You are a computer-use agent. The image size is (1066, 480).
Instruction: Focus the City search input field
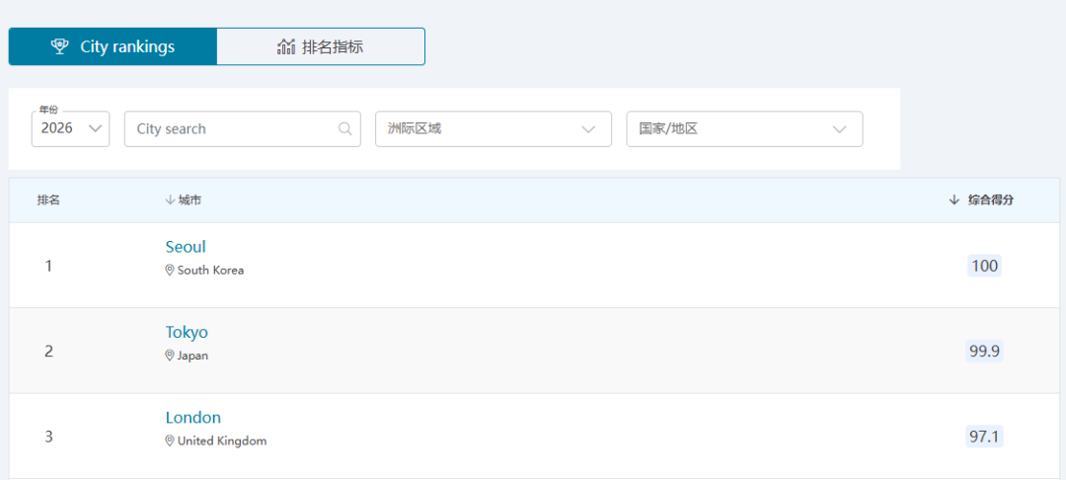point(242,128)
